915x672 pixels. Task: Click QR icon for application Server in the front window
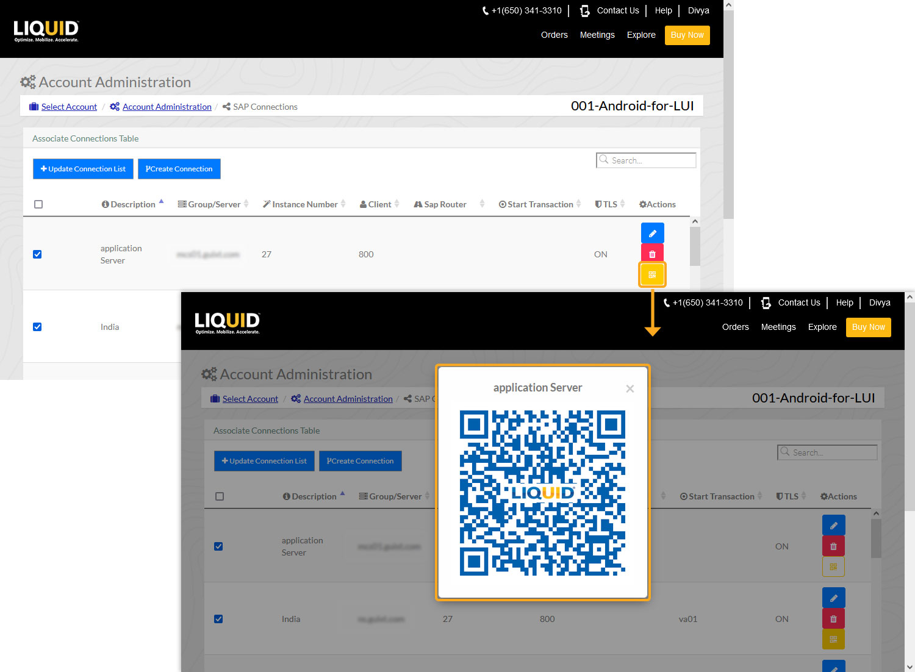click(x=833, y=567)
